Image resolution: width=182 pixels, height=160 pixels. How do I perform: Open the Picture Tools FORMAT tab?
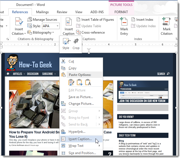pyautogui.click(x=121, y=12)
